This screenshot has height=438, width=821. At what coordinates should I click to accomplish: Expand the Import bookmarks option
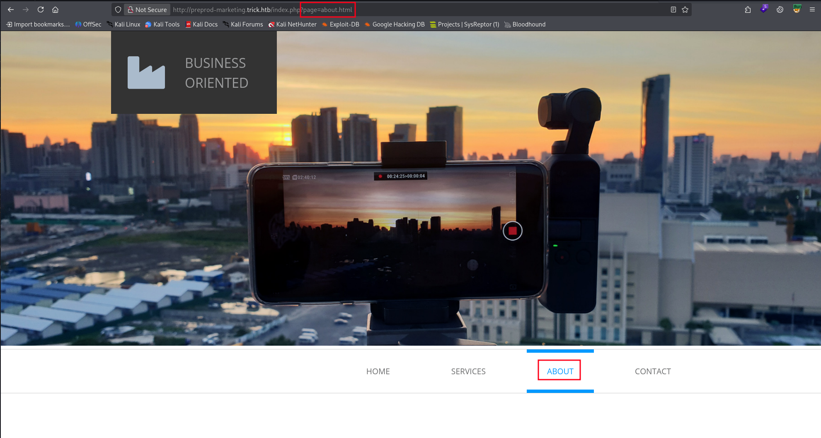click(38, 24)
